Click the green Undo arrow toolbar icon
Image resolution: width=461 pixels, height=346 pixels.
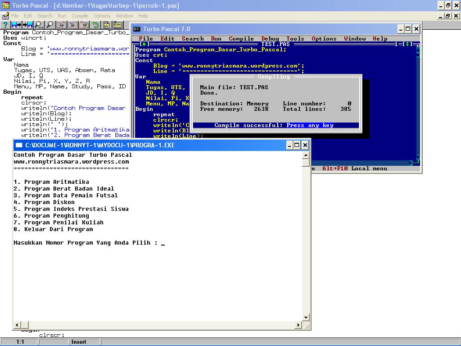(x=95, y=25)
